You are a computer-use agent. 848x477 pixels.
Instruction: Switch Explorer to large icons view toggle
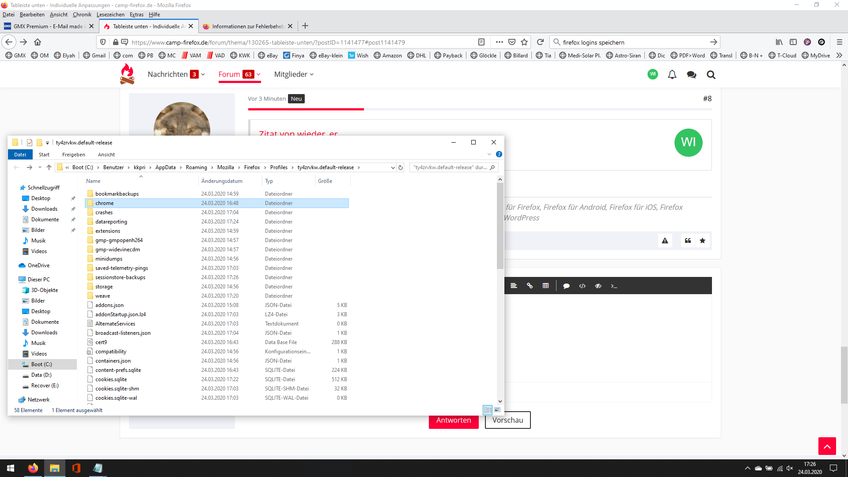pyautogui.click(x=497, y=410)
